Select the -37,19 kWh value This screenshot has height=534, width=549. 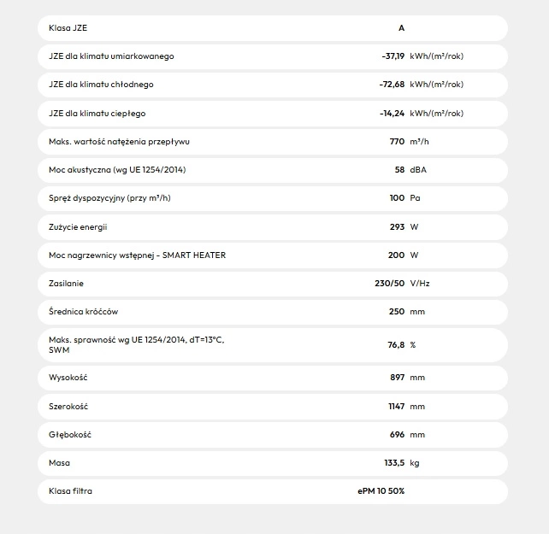(x=393, y=56)
